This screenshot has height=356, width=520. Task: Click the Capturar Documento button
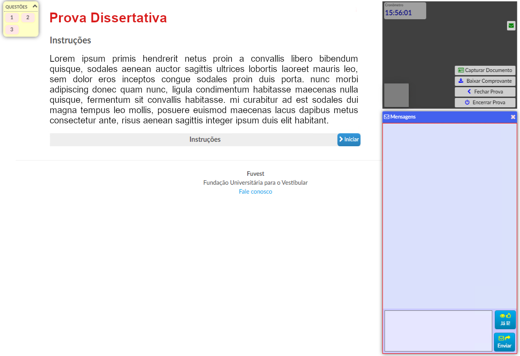pos(485,71)
